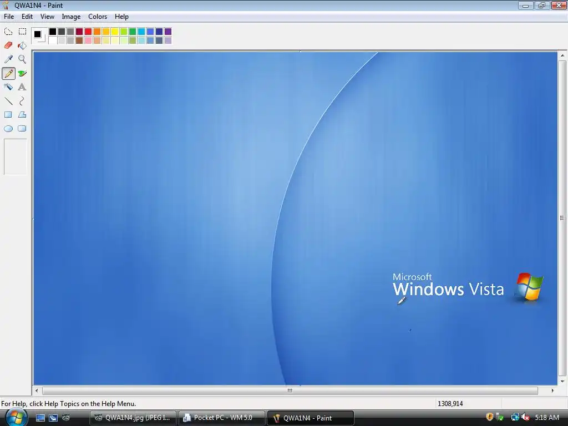The width and height of the screenshot is (568, 426).
Task: Select the Airbrush spray tool
Action: point(8,87)
